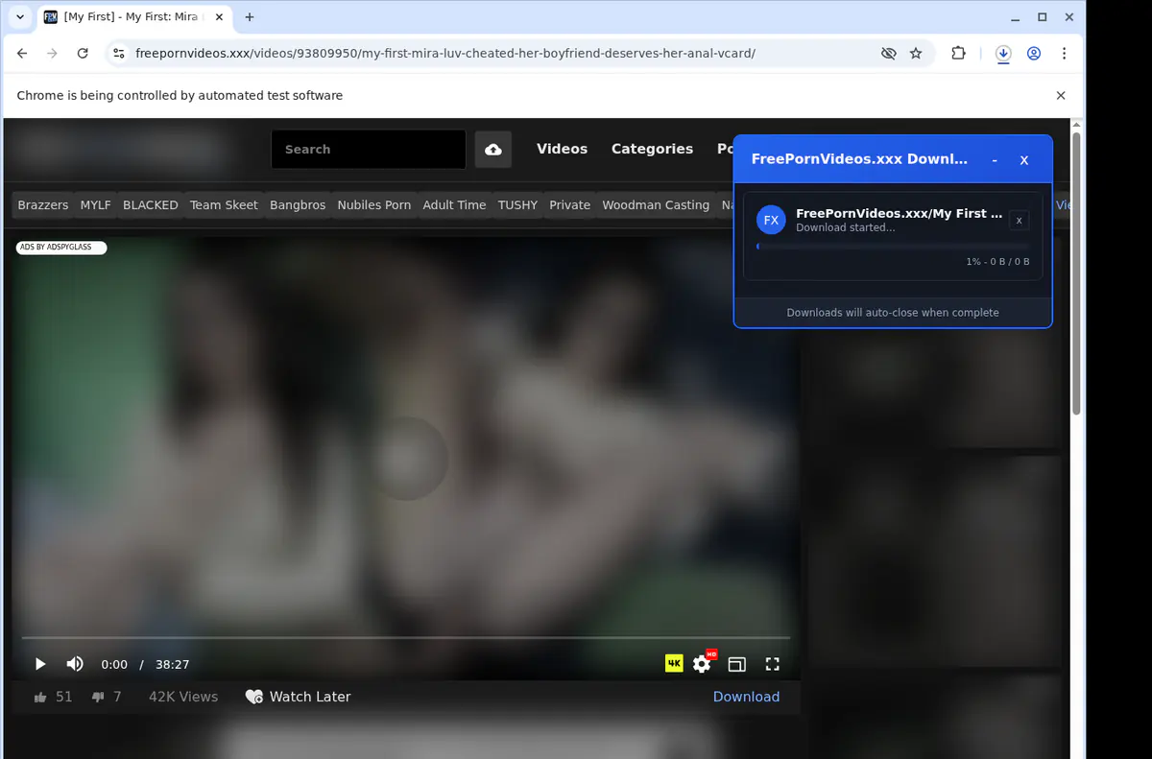This screenshot has height=759, width=1152.
Task: Toggle third-party cookie eye icon
Action: point(889,54)
